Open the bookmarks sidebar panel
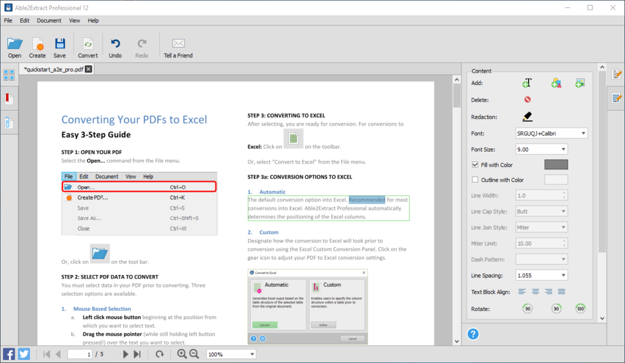Viewport: 625px width, 363px height. click(x=9, y=98)
